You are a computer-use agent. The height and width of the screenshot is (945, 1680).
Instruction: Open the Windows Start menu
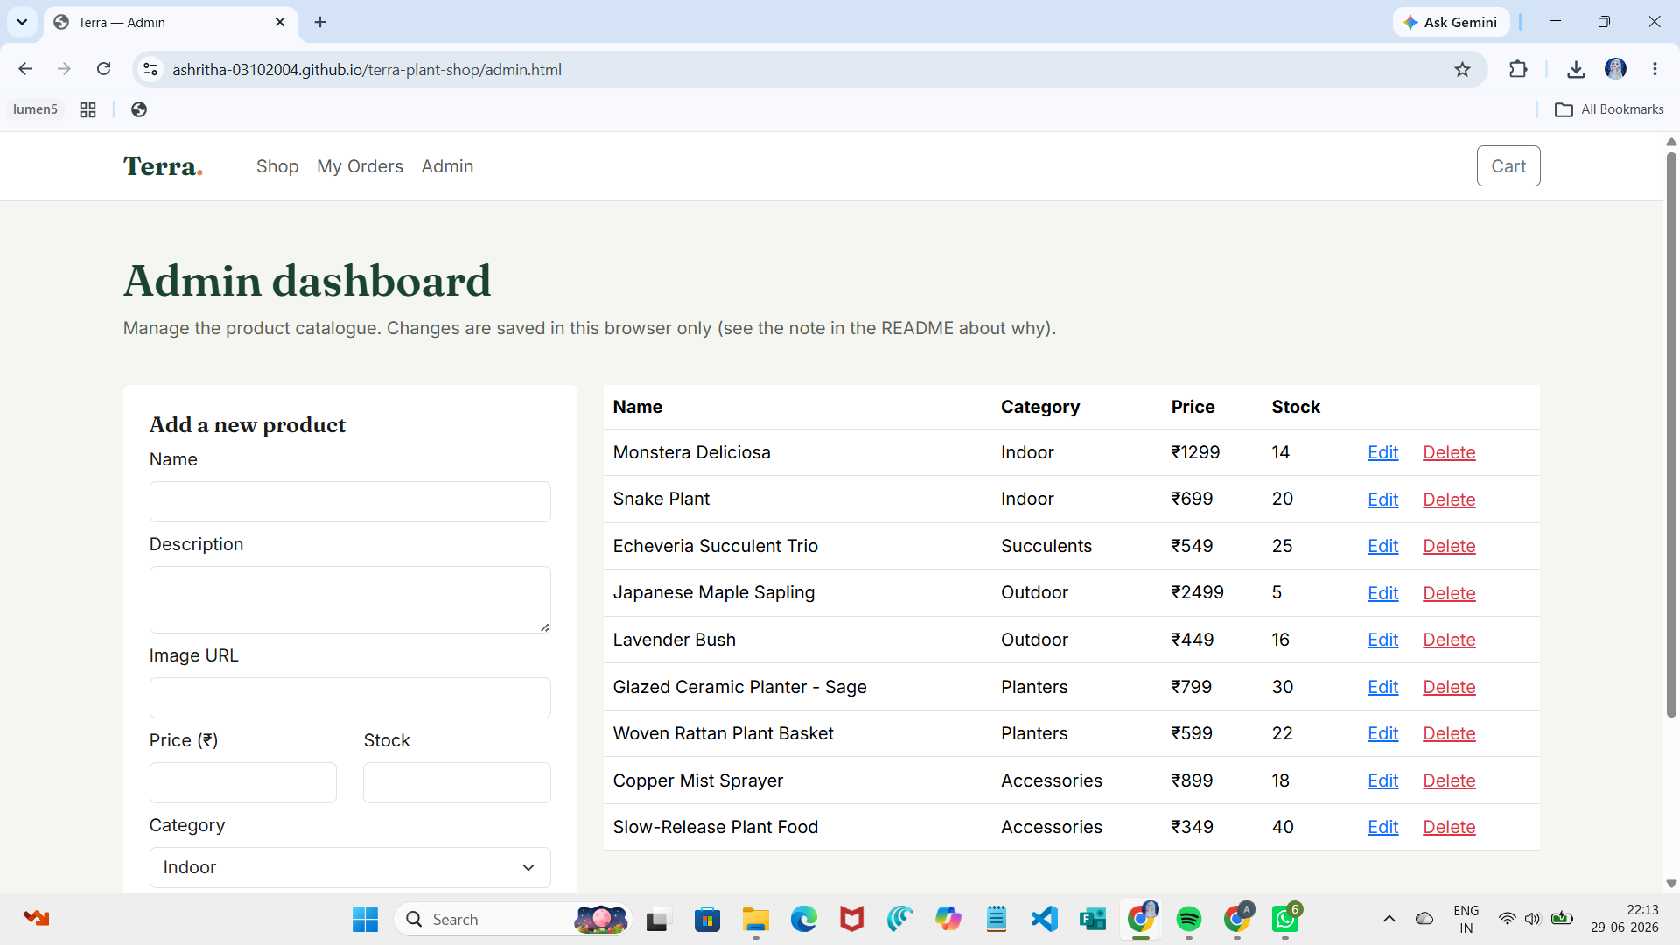coord(365,919)
